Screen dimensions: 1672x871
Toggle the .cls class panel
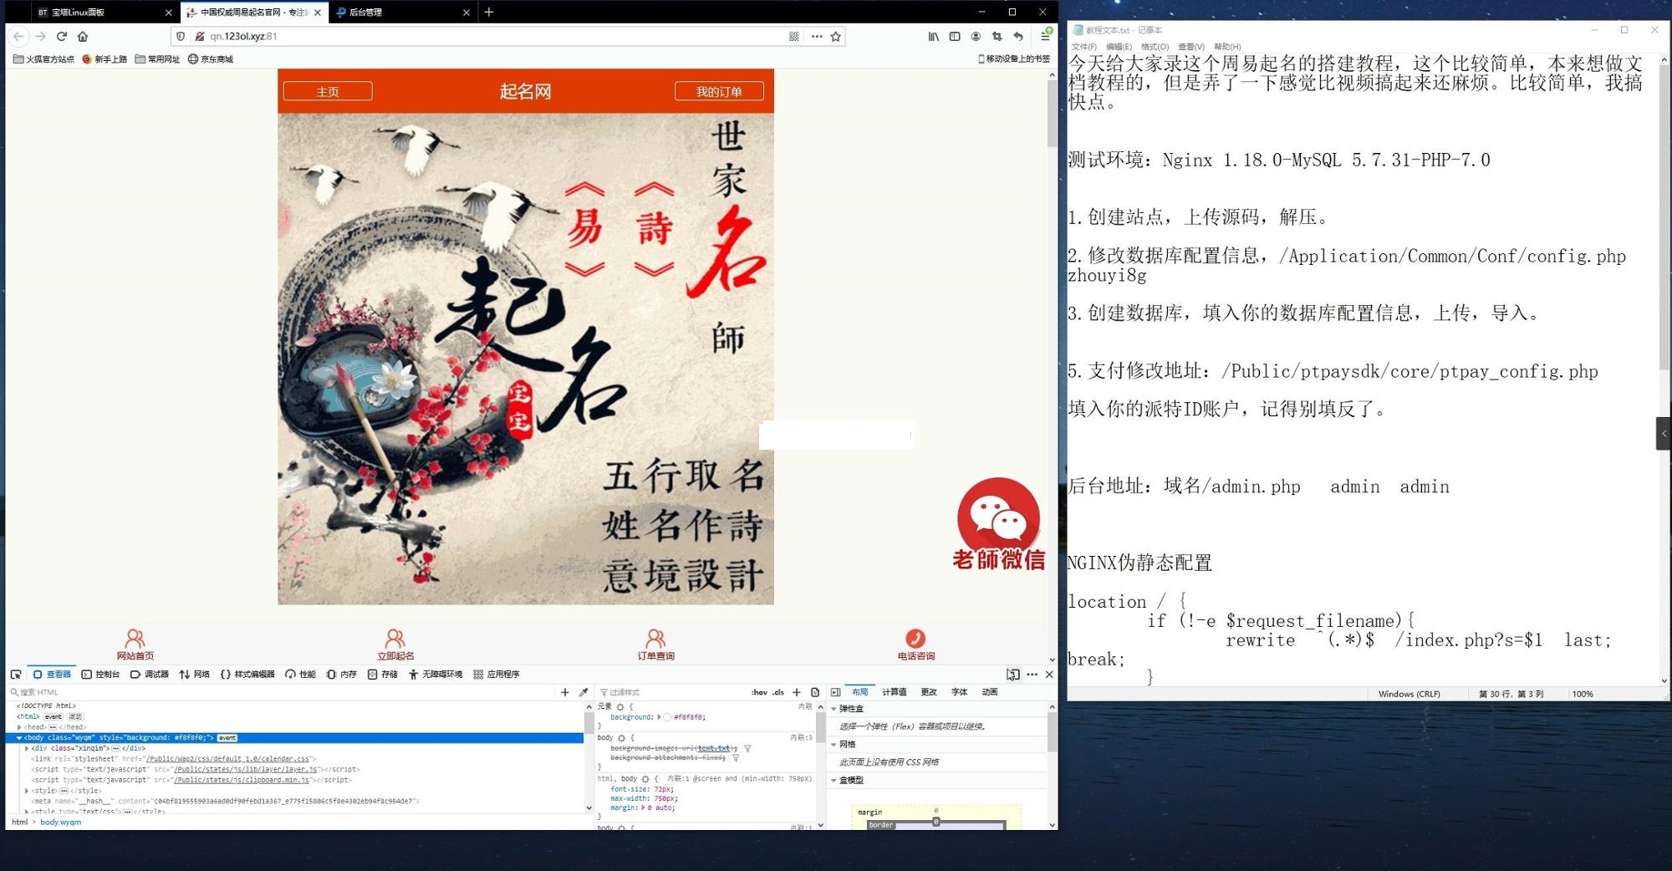778,692
